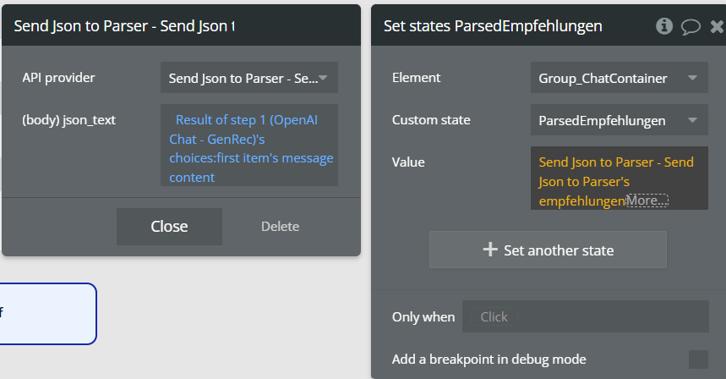Open the API provider dropdown
The width and height of the screenshot is (726, 379).
[x=249, y=78]
